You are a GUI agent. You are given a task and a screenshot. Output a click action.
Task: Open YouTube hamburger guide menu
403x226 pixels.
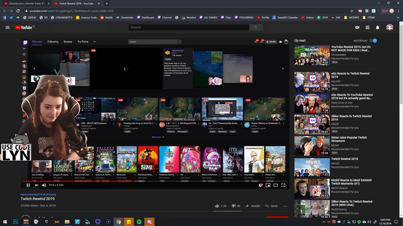point(8,28)
